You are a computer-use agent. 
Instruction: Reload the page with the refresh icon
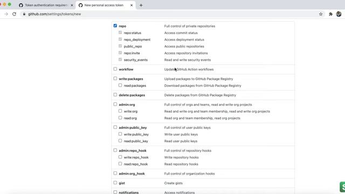(x=15, y=14)
